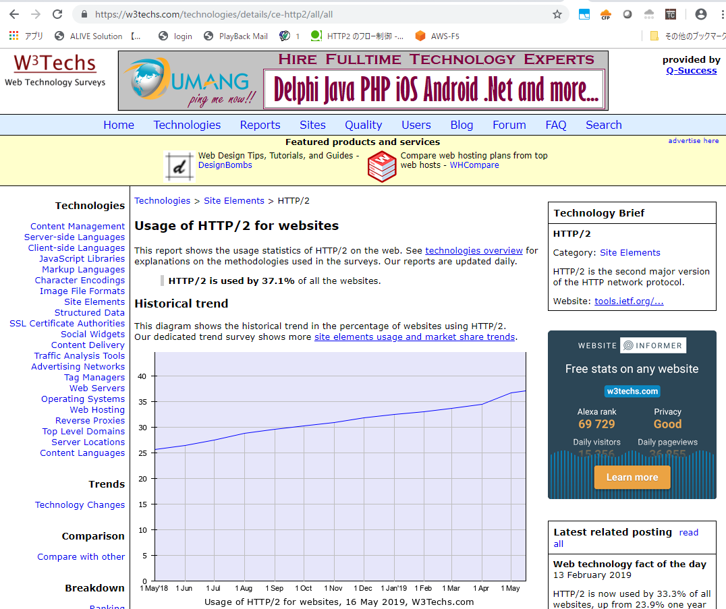
Task: Open the Users nav item
Action: tap(416, 125)
